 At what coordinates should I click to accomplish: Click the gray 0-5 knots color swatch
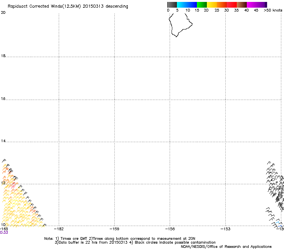[x=172, y=5]
